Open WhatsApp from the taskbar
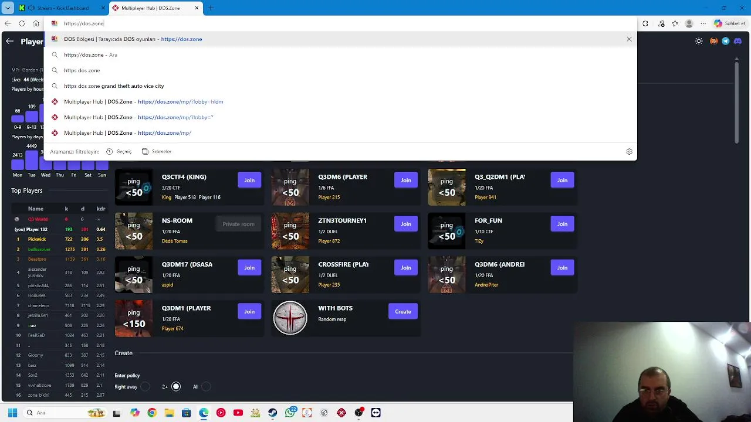The image size is (751, 422). coord(290,413)
